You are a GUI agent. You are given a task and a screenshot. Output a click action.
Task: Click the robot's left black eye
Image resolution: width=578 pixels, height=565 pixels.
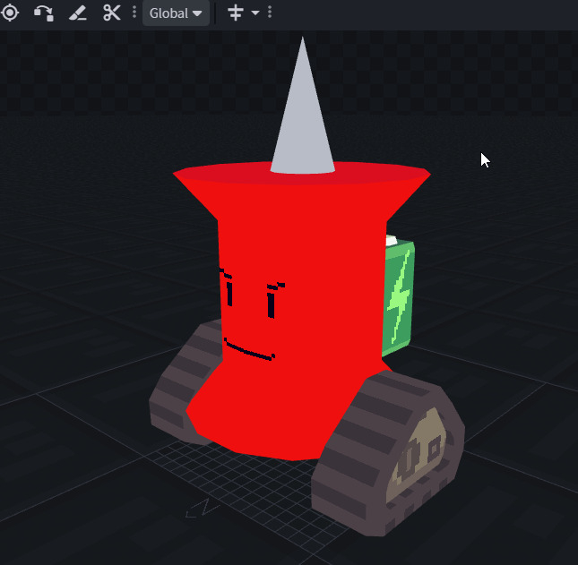[229, 288]
